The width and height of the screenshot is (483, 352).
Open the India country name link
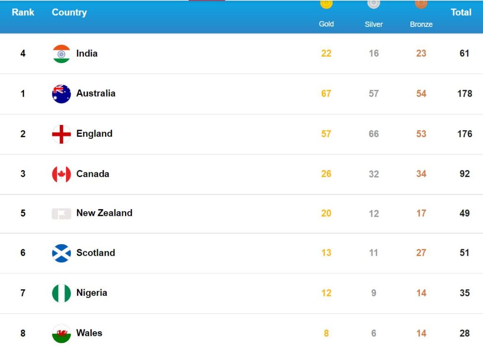click(87, 53)
